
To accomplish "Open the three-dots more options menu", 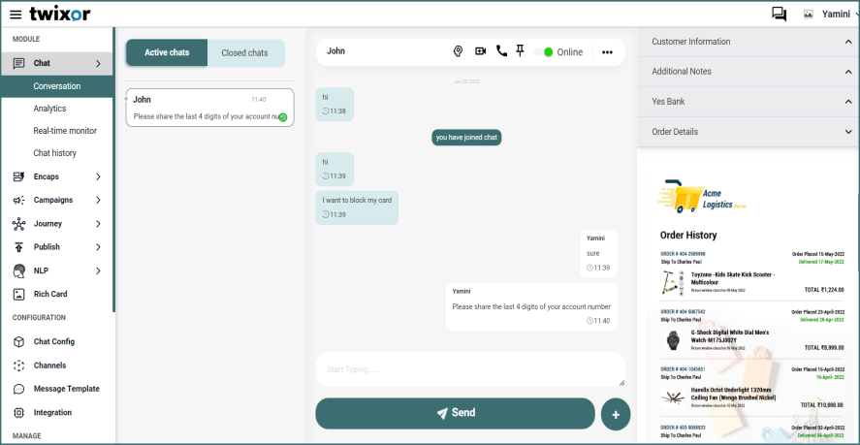I will coord(607,52).
